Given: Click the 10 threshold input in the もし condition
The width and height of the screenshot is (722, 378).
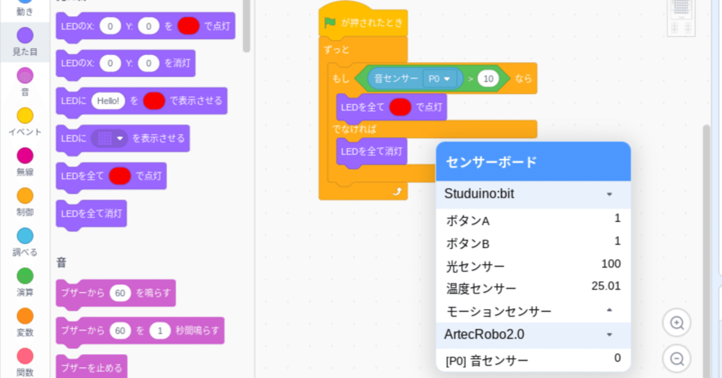Looking at the screenshot, I should [x=487, y=78].
